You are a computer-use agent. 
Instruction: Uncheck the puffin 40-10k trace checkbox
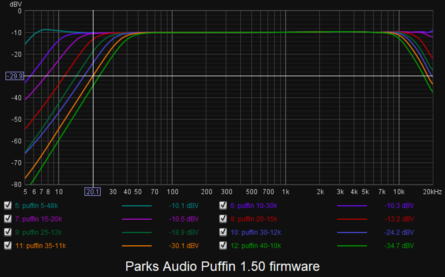tap(223, 245)
